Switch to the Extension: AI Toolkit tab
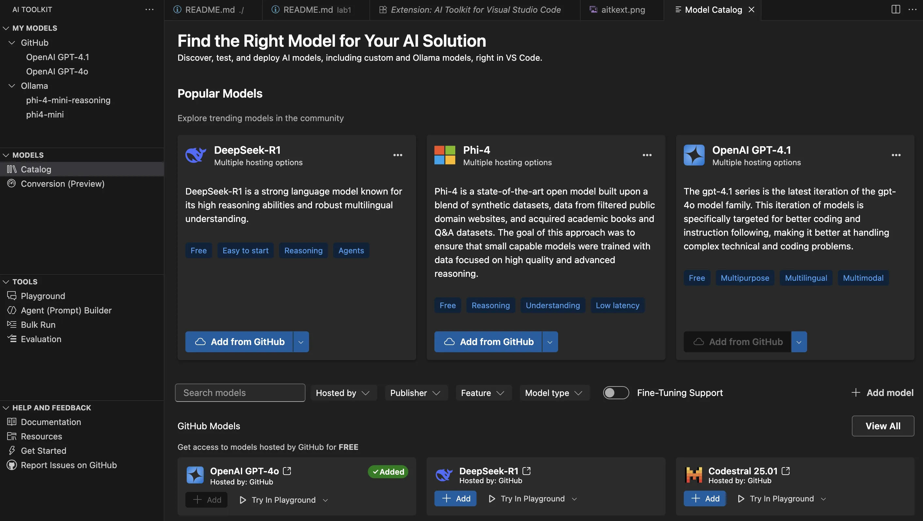 click(475, 10)
